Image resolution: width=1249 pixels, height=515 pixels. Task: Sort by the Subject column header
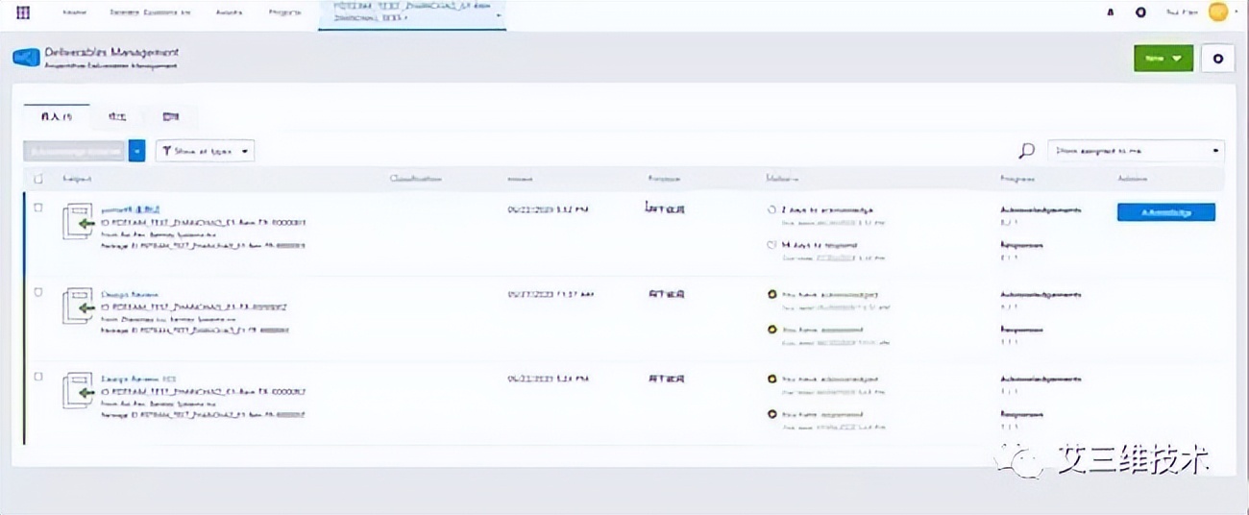click(77, 179)
